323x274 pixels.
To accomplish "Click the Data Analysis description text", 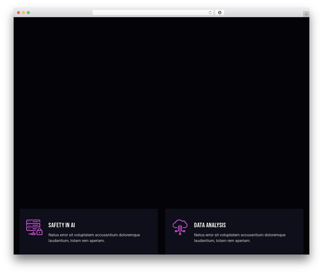I will [x=240, y=238].
